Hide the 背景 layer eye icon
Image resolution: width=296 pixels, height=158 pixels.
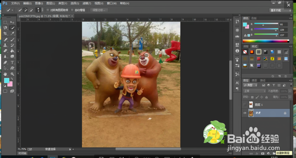click(x=245, y=113)
